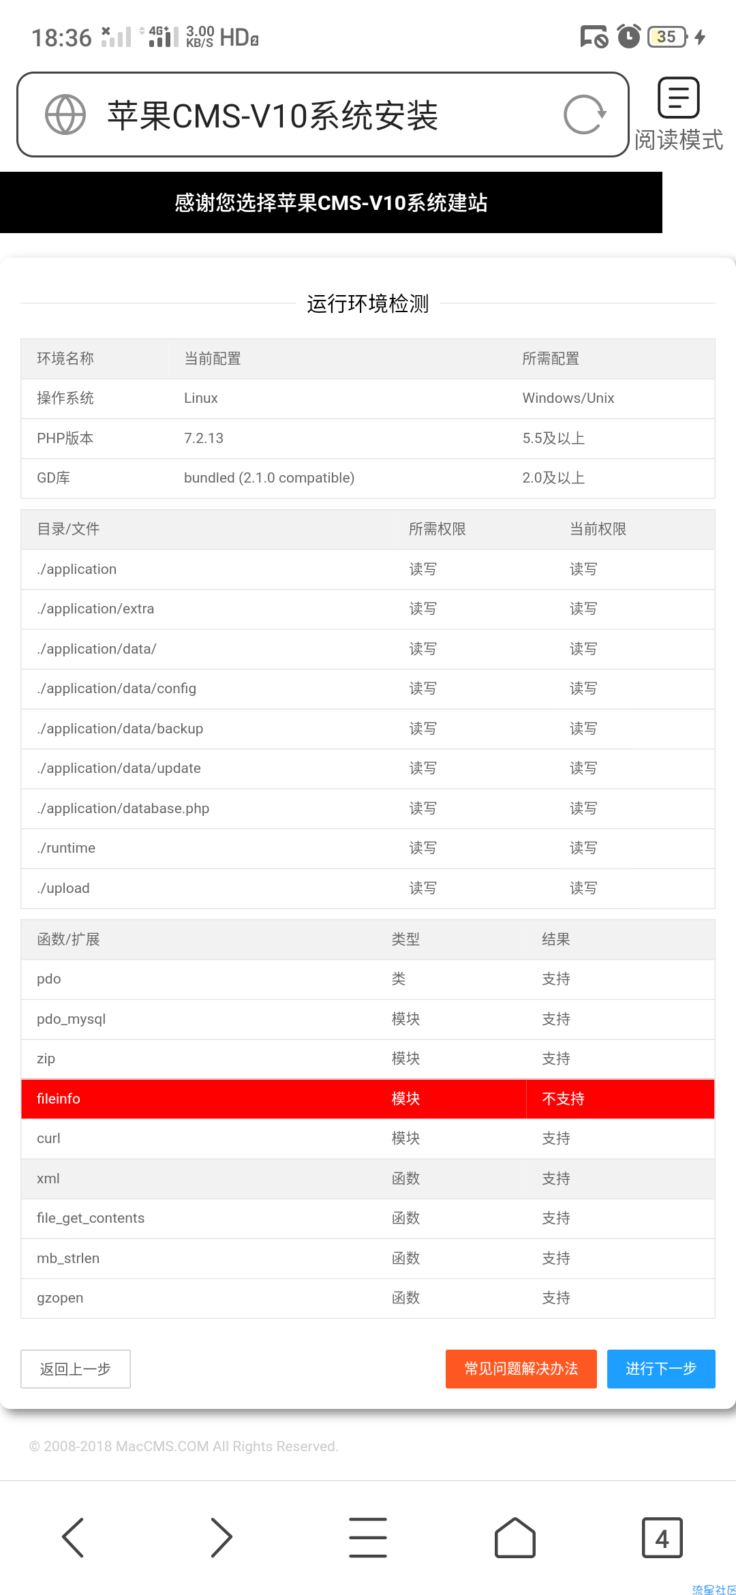Viewport: 736px width, 1595px height.
Task: Click the mb_strlen function name
Action: pos(68,1258)
